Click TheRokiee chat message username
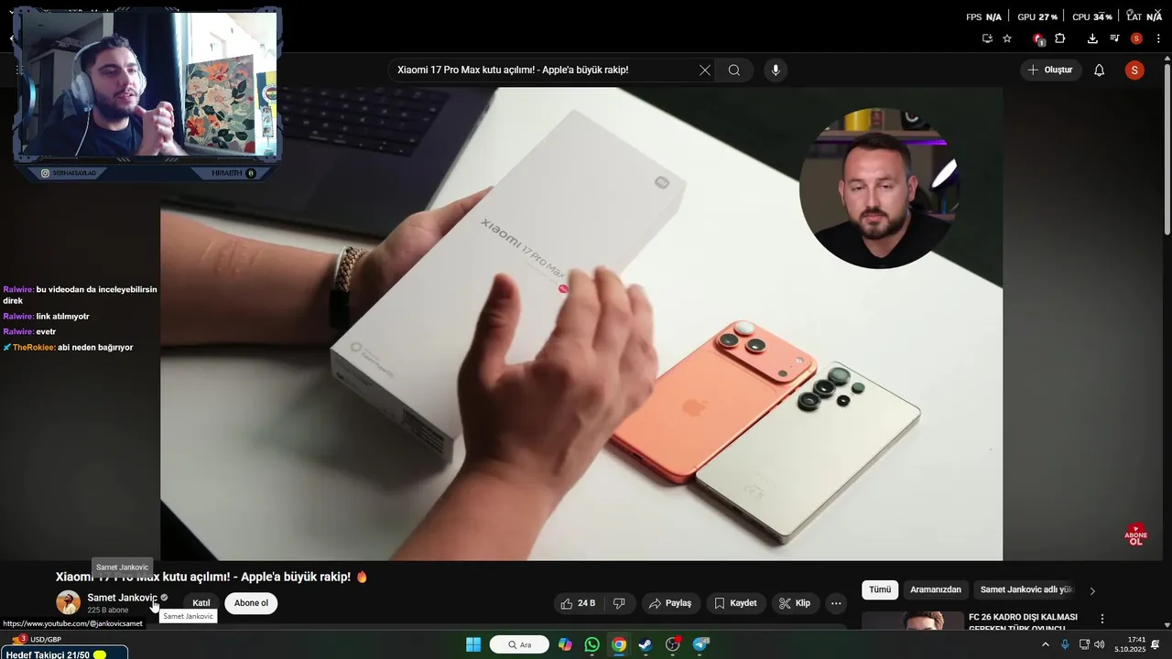The width and height of the screenshot is (1172, 659). coord(33,348)
